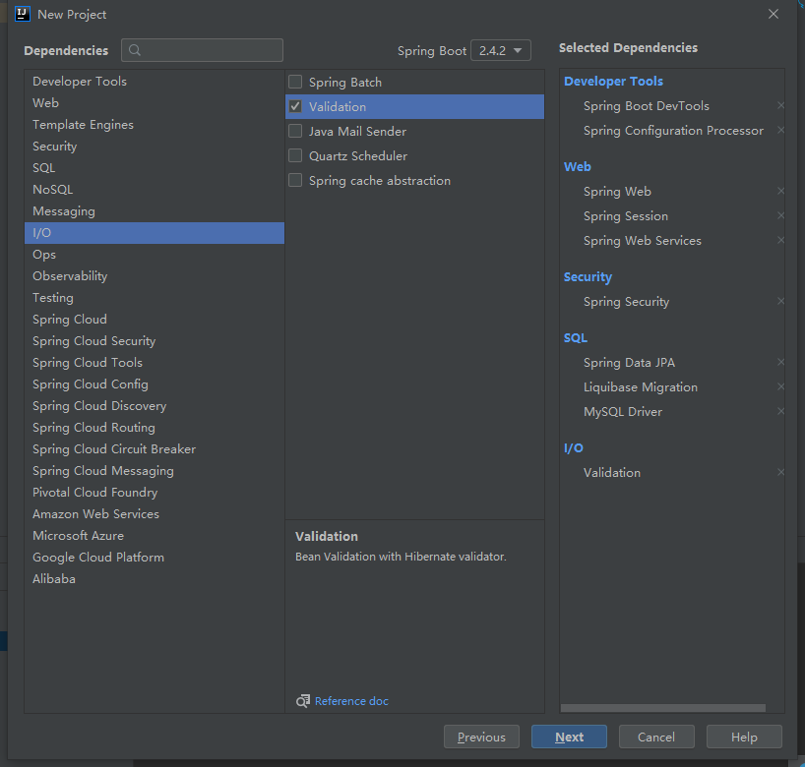Select Liquibase Migration in selected list

(x=641, y=387)
